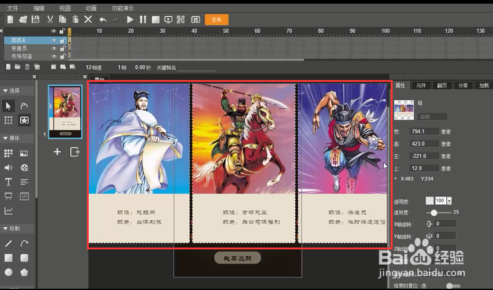Open preview monitor icon
The height and width of the screenshot is (290, 493).
pos(168,20)
